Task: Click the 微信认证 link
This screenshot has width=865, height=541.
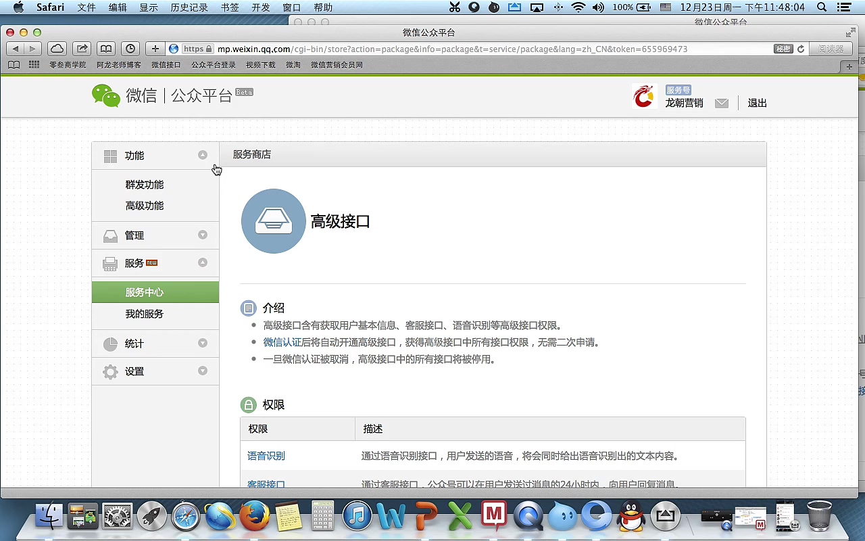Action: coord(282,342)
